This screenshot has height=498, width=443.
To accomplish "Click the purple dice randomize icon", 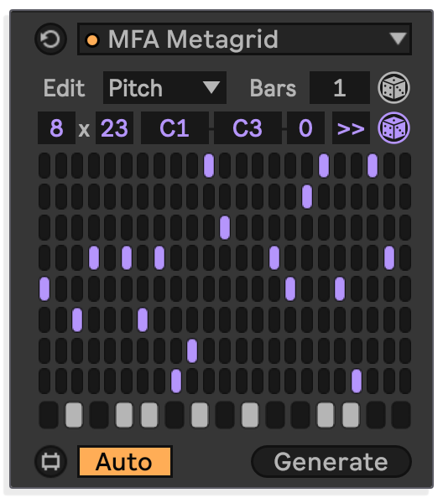I will (393, 128).
